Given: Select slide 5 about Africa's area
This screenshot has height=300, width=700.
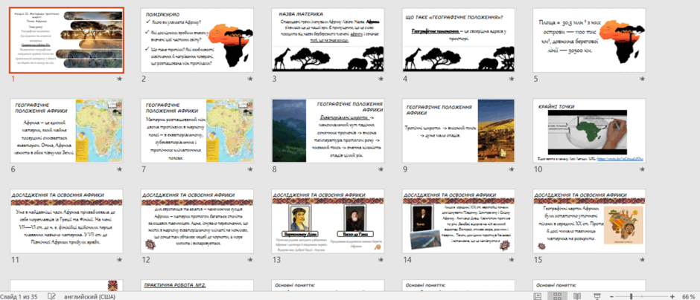Looking at the screenshot, I should click(589, 40).
